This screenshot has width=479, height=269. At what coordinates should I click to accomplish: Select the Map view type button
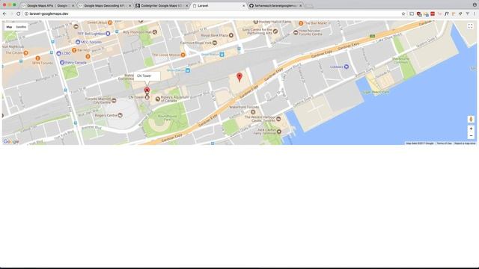pyautogui.click(x=9, y=27)
